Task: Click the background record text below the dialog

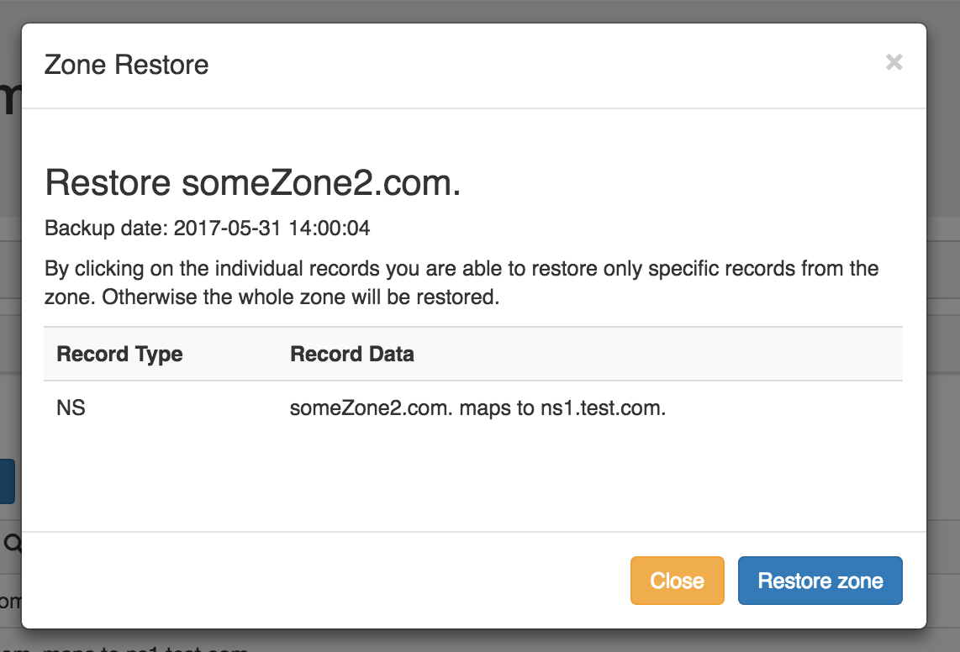Action: pyautogui.click(x=143, y=647)
